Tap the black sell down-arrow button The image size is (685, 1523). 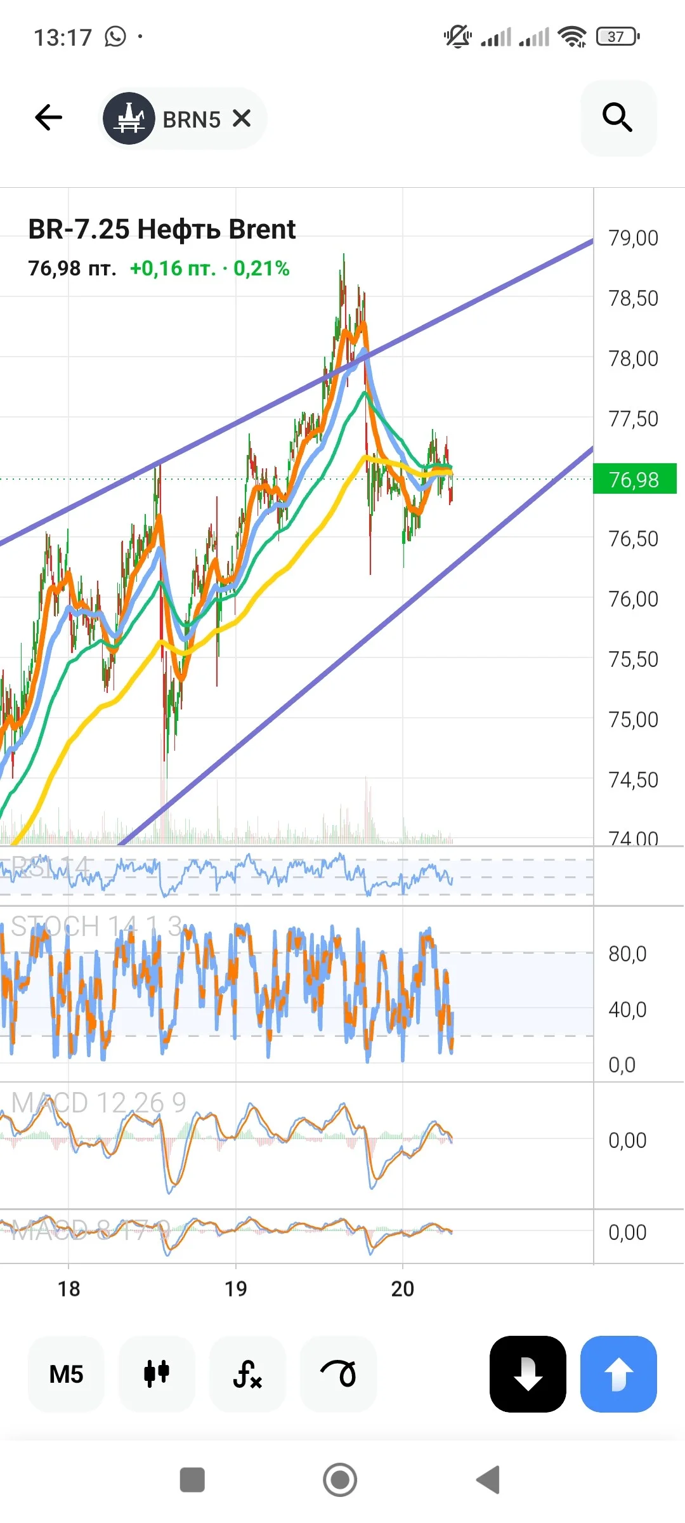pos(528,1374)
